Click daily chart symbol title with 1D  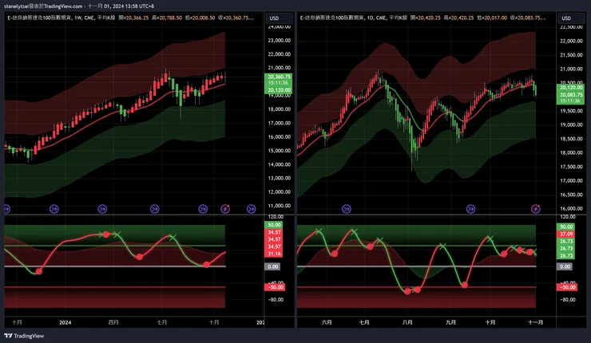[354, 18]
